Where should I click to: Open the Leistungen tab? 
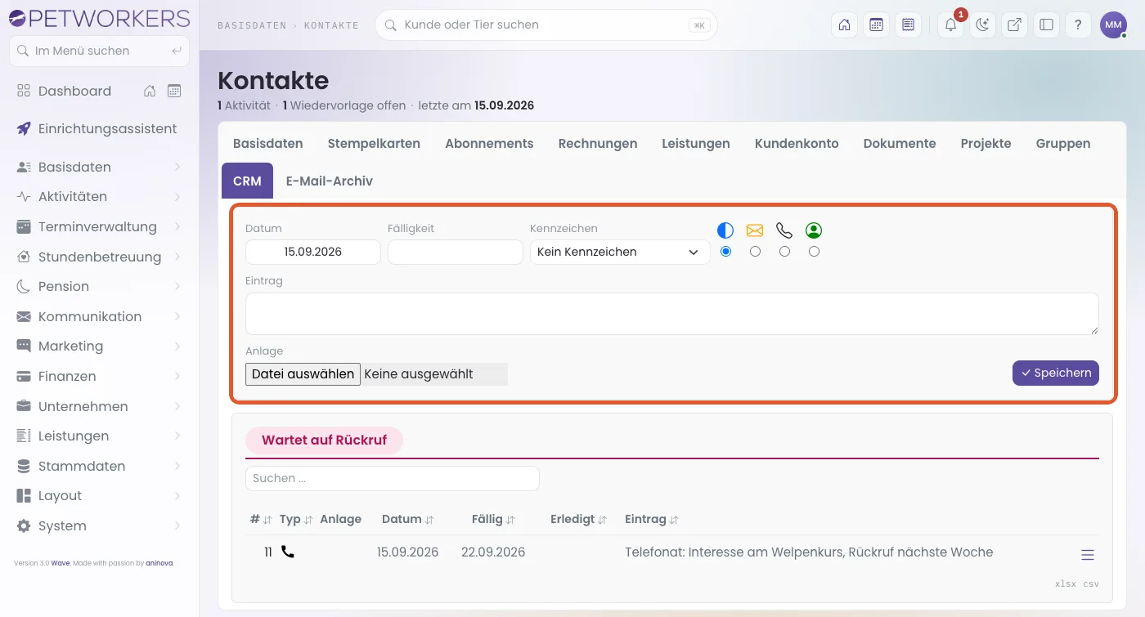696,143
